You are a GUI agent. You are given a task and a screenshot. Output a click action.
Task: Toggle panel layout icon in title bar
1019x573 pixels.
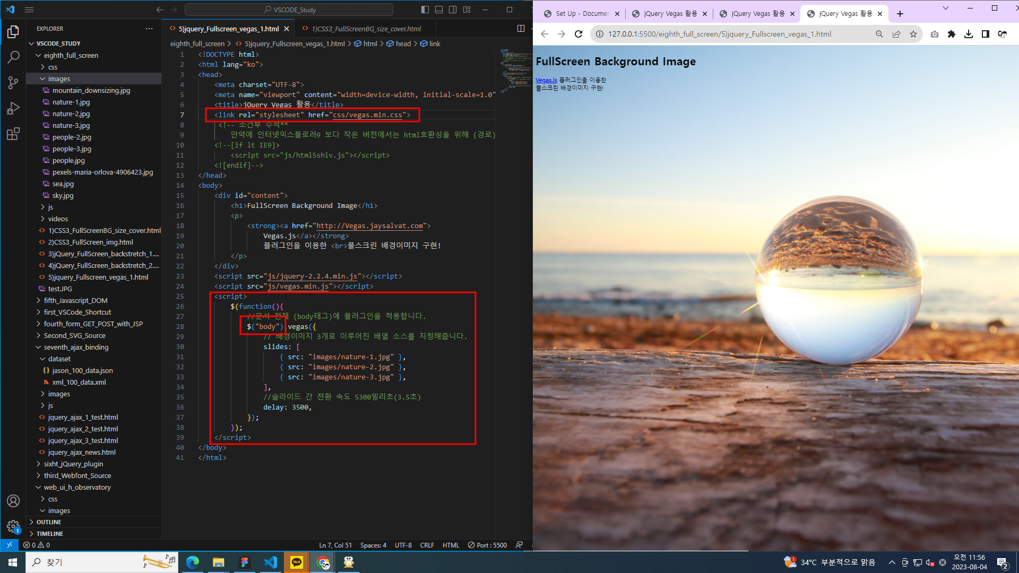439,10
